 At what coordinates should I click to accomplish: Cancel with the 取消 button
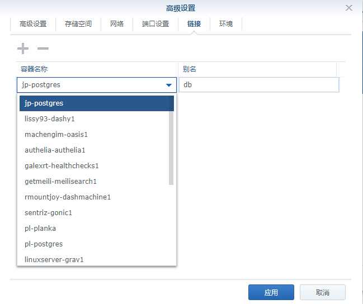pyautogui.click(x=323, y=292)
